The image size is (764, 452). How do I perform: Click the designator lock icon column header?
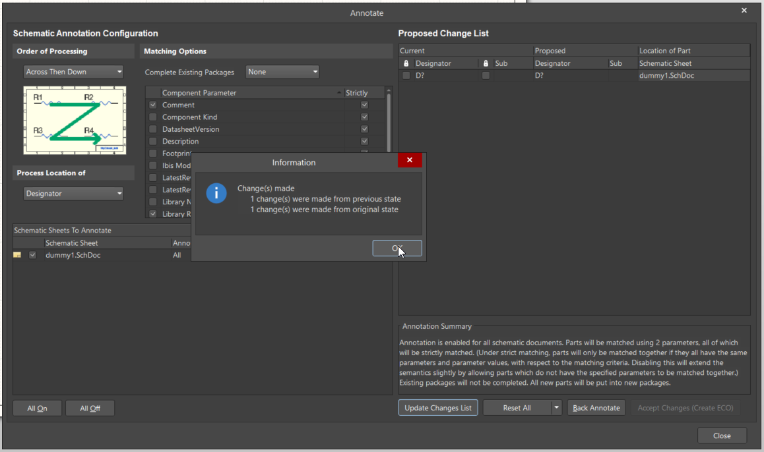[x=406, y=63]
